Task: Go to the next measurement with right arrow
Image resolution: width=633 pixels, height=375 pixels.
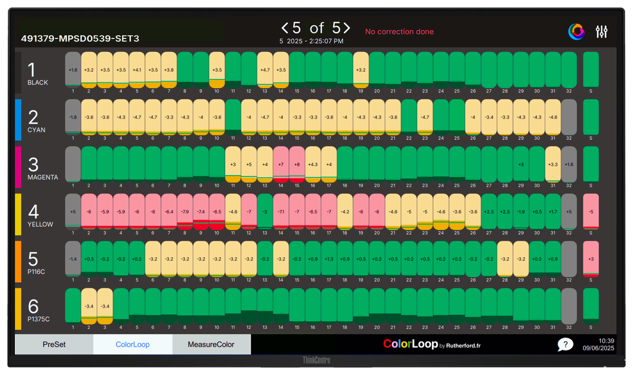Action: pos(346,27)
